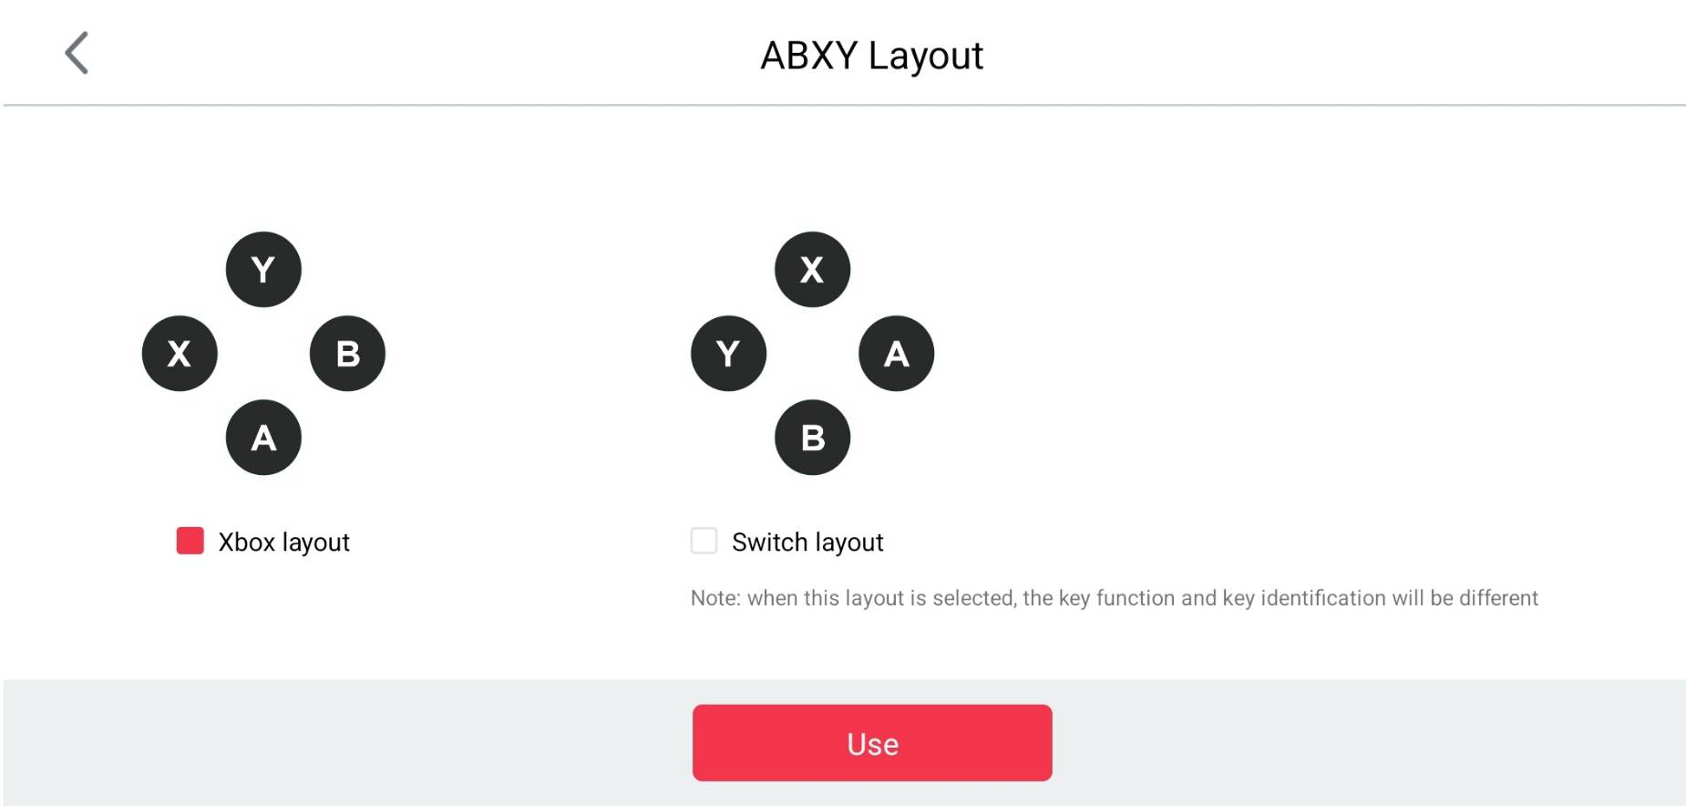Click the A button in Switch layout
This screenshot has height=806, width=1686.
point(896,354)
